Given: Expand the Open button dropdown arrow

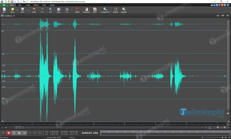Looking at the screenshot, I should pyautogui.click(x=17, y=10).
